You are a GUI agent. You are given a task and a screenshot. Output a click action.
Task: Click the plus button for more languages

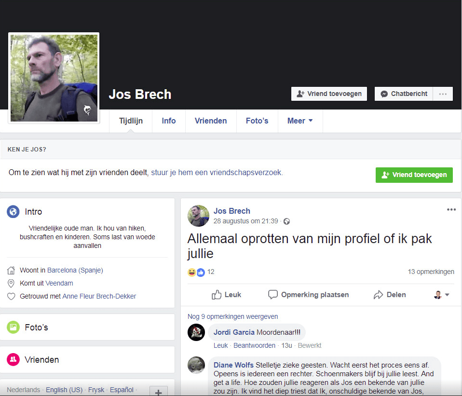click(x=158, y=392)
